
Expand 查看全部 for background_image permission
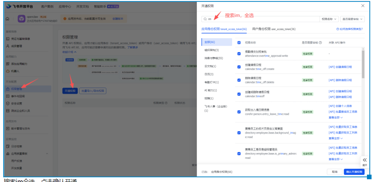336,138
